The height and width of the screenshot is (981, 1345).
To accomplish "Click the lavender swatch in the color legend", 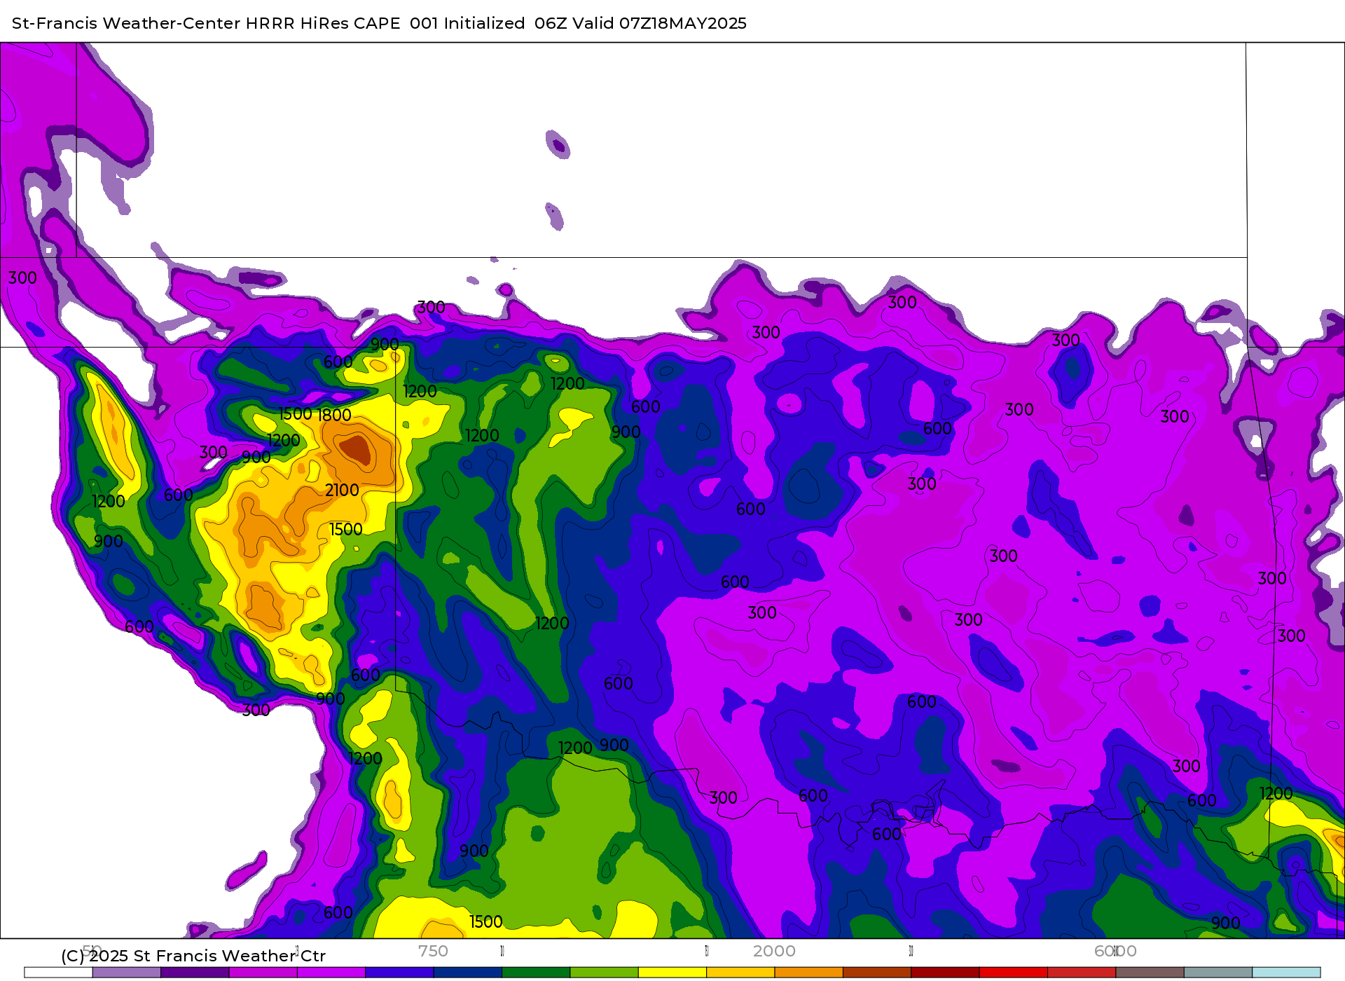I will (x=127, y=973).
